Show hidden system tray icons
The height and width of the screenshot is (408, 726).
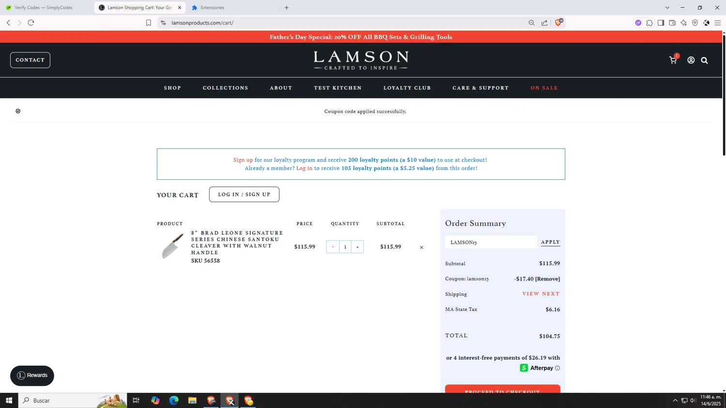(675, 400)
